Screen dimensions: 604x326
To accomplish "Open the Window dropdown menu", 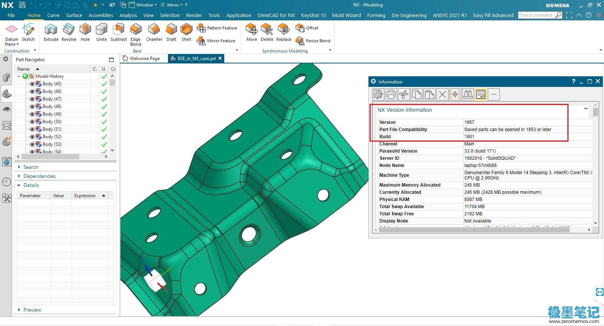I will coord(143,5).
